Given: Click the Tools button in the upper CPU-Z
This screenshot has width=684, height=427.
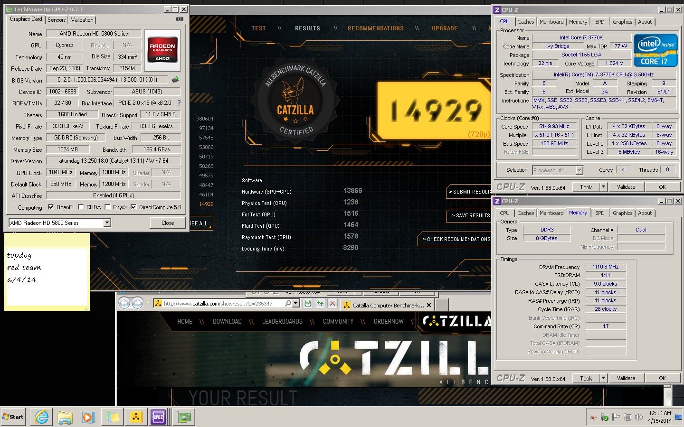Looking at the screenshot, I should tap(586, 187).
